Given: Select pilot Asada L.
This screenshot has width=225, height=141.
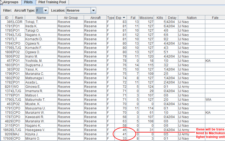Looking at the screenshot, I should [x=41, y=82].
